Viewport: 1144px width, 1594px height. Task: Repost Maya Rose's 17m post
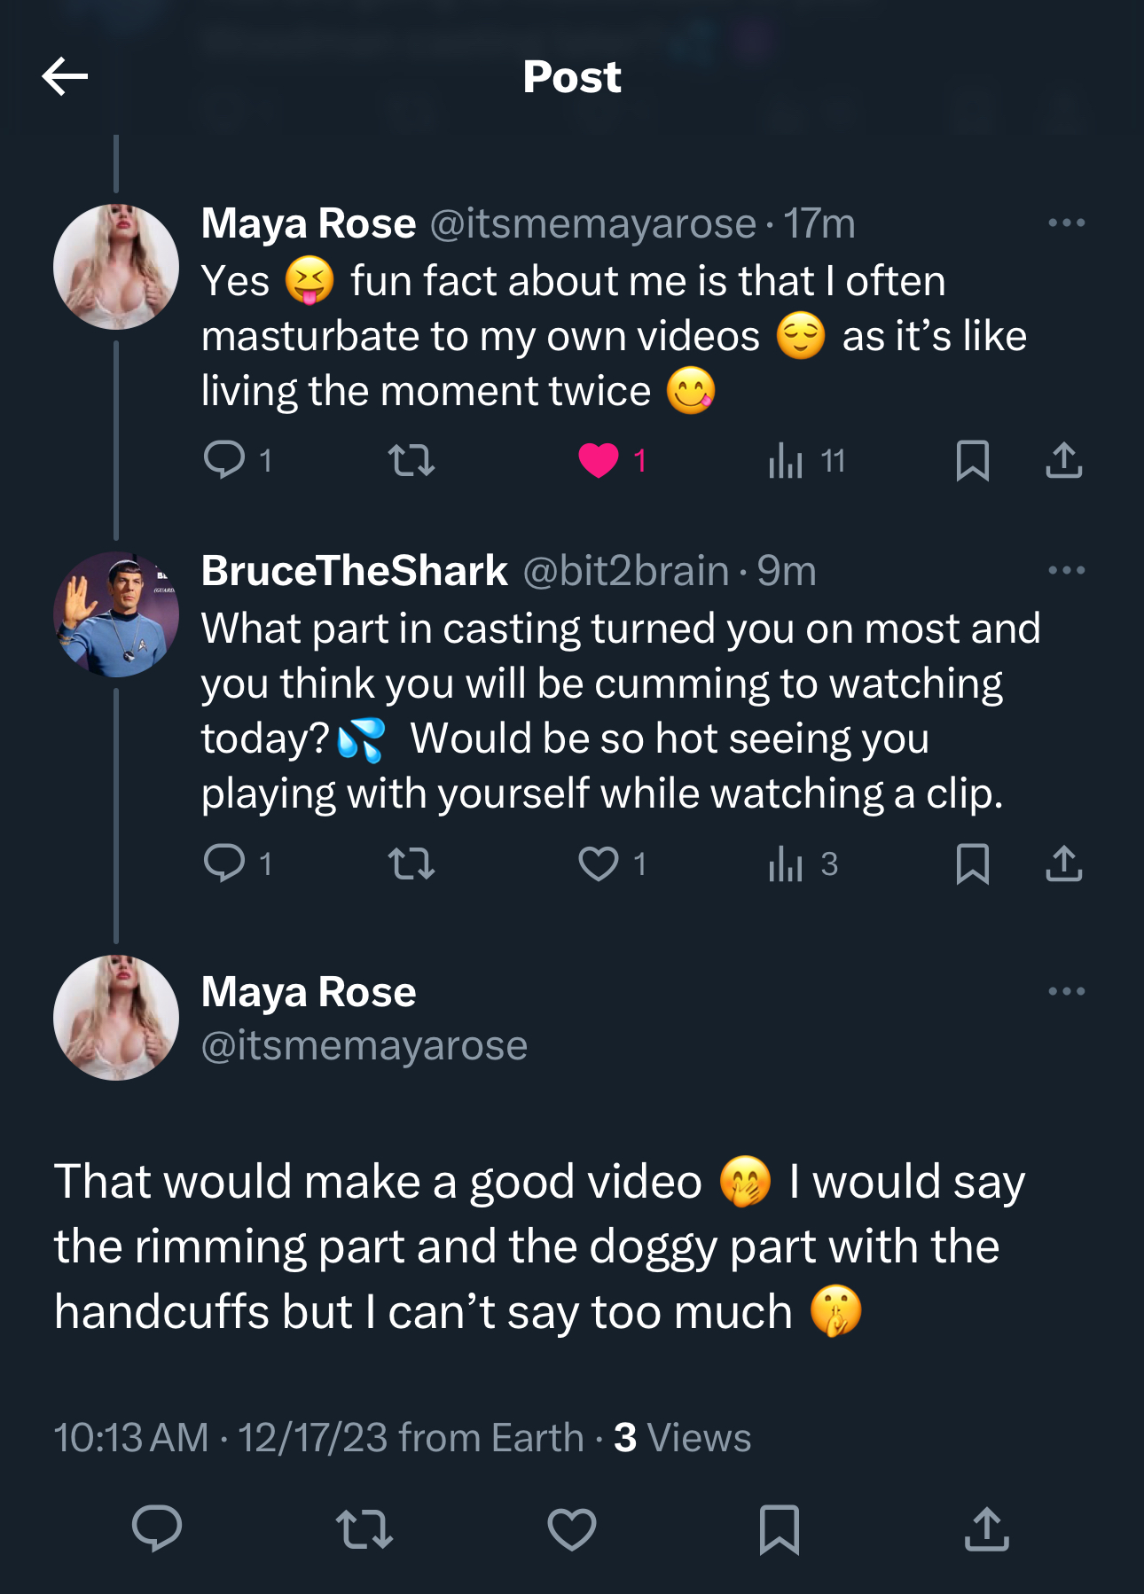(411, 460)
